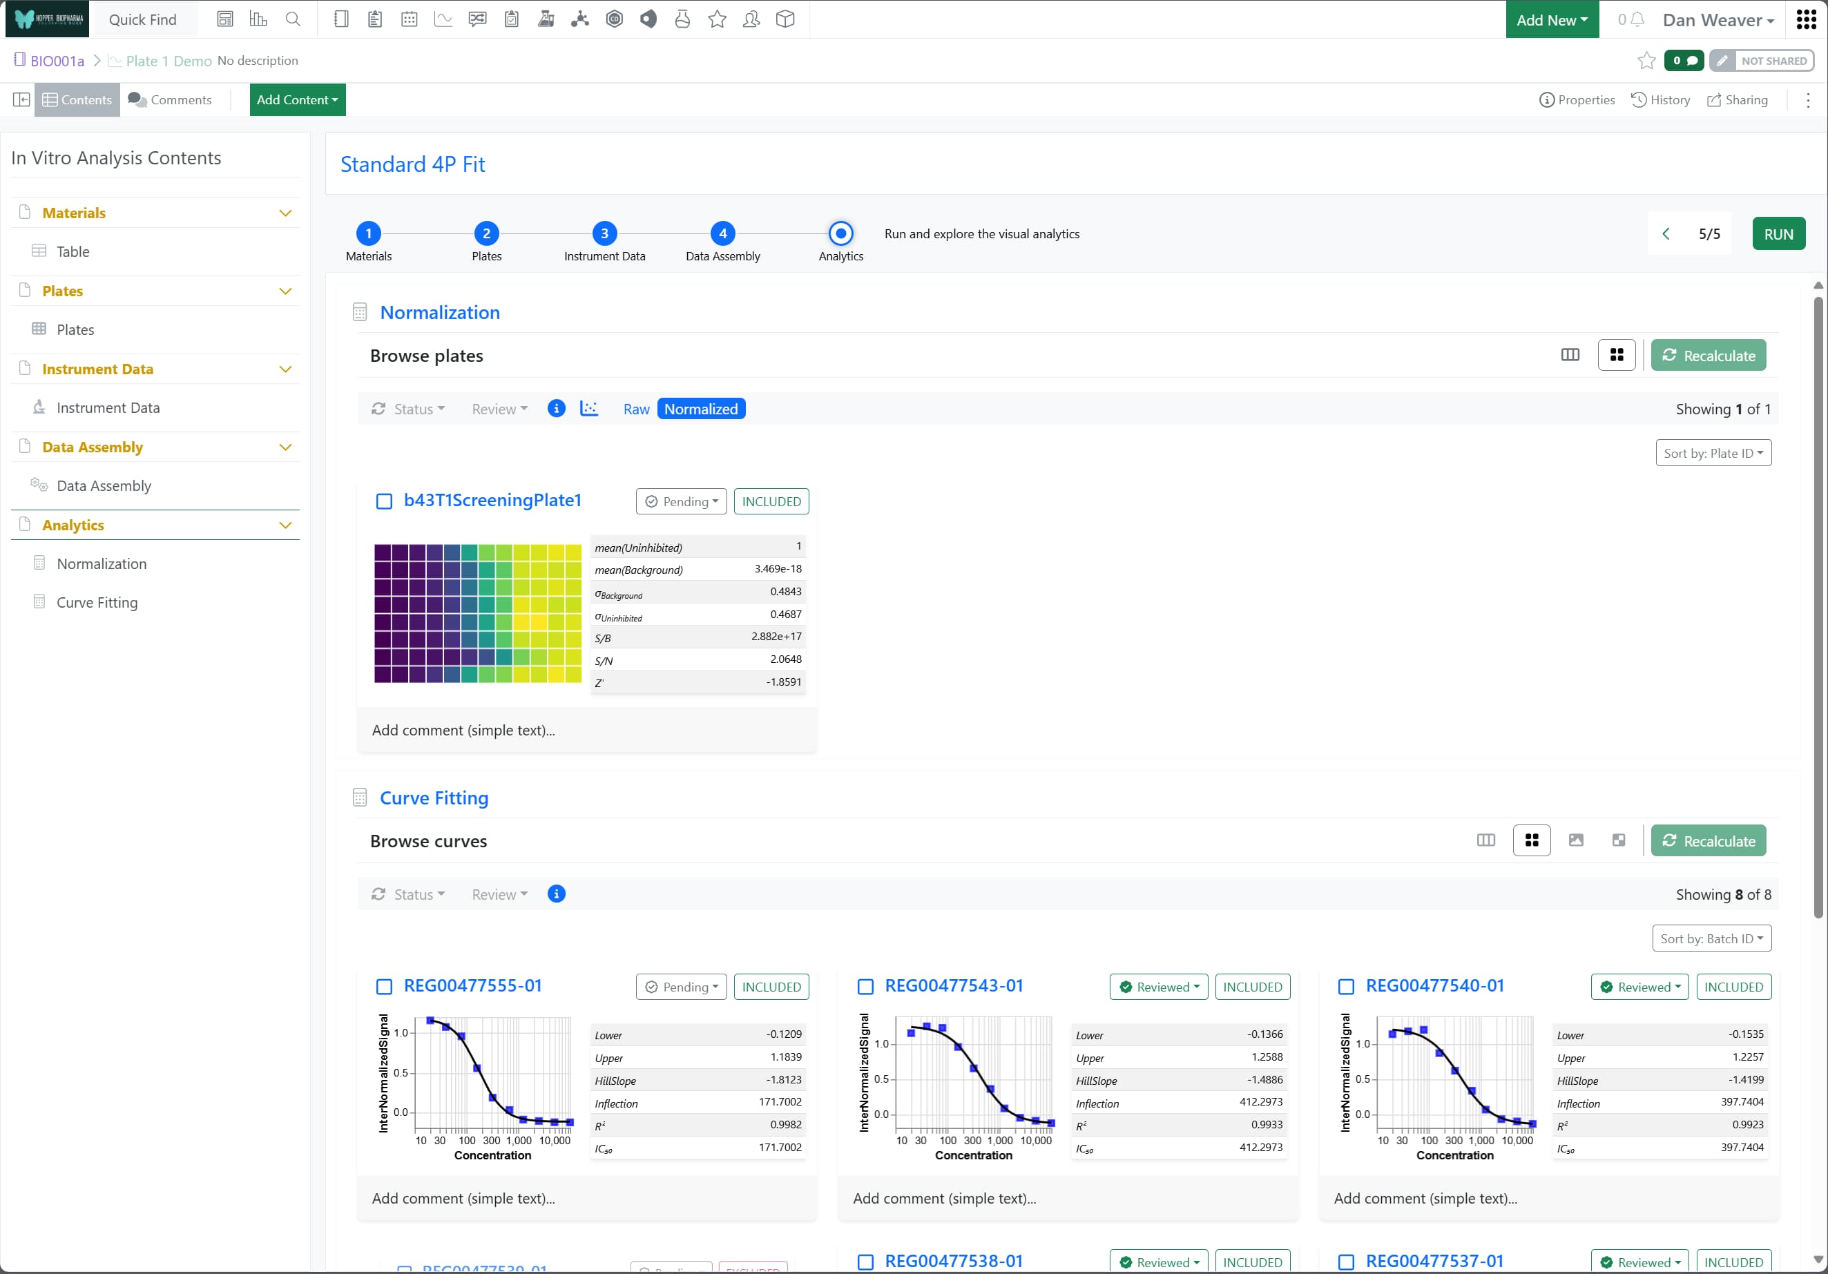Click the plate heatmap thumbnail
The height and width of the screenshot is (1274, 1828).
tap(478, 613)
